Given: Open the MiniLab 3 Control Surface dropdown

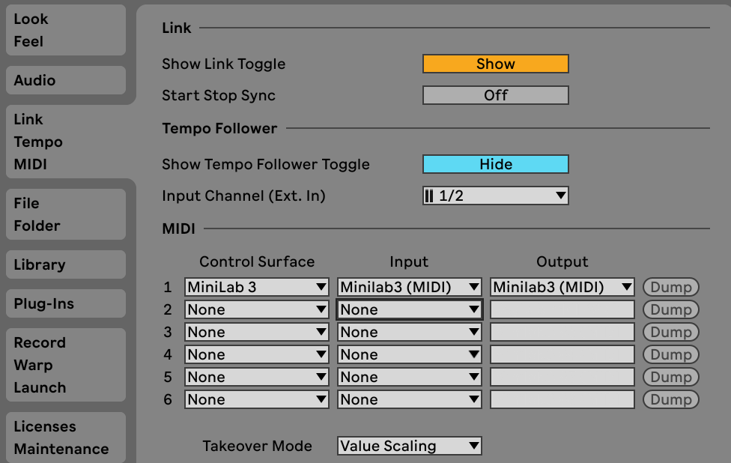Looking at the screenshot, I should (257, 287).
